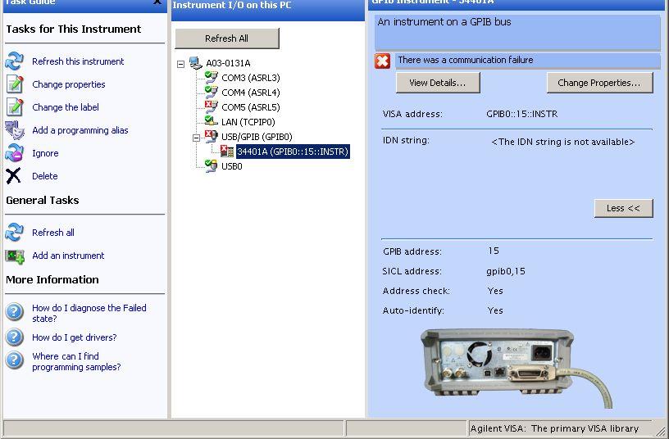The image size is (669, 439).
Task: Click help icon beside programming samples question
Action: point(14,360)
